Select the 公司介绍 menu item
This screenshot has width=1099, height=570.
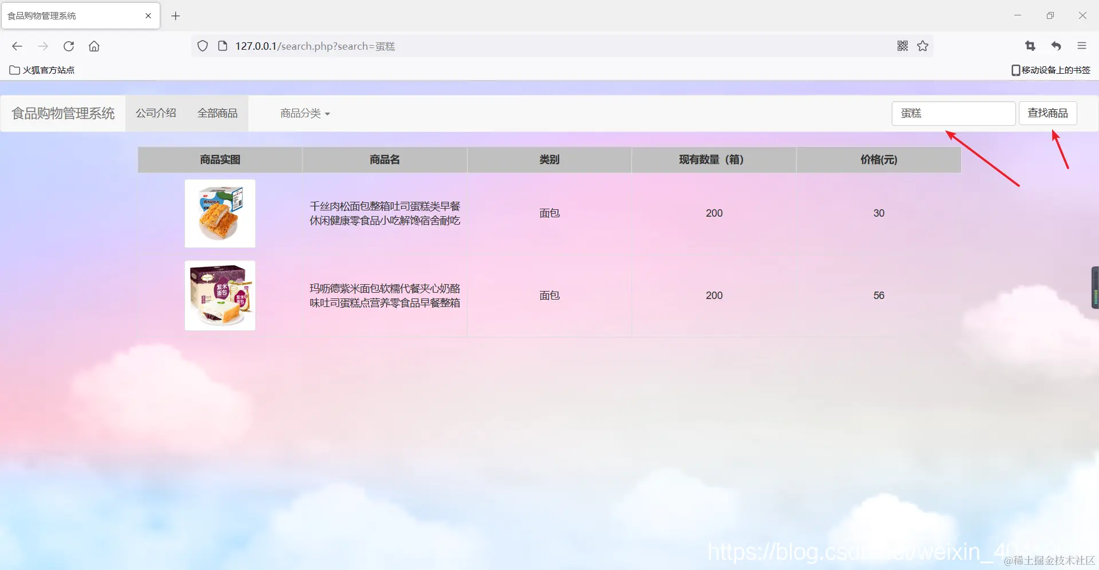(156, 113)
